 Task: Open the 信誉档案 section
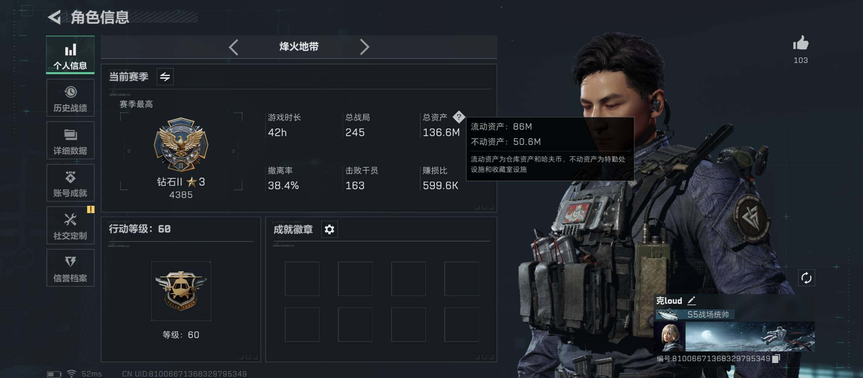[70, 268]
